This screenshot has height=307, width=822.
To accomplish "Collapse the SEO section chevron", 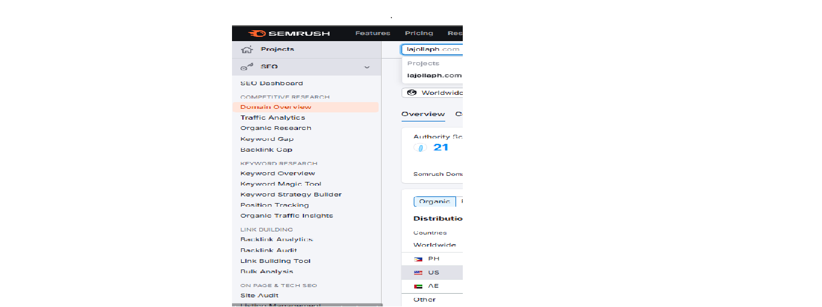I will [367, 67].
